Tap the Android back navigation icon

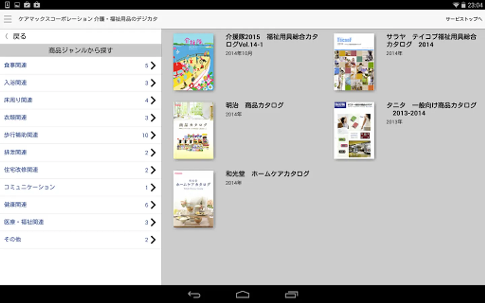(194, 295)
